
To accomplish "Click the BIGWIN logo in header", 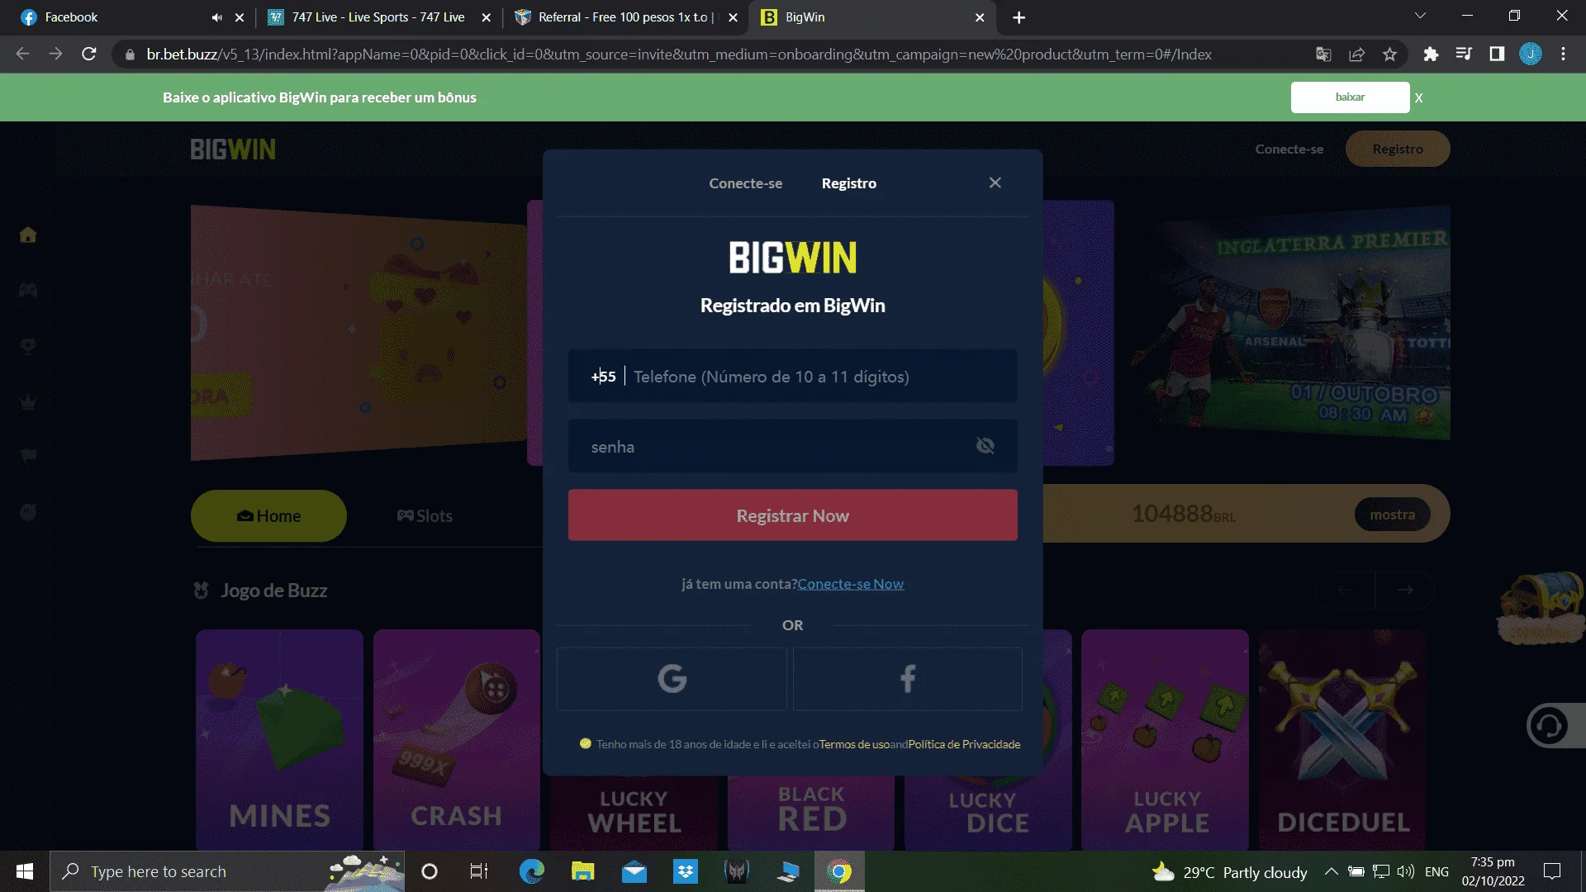I will tap(233, 149).
